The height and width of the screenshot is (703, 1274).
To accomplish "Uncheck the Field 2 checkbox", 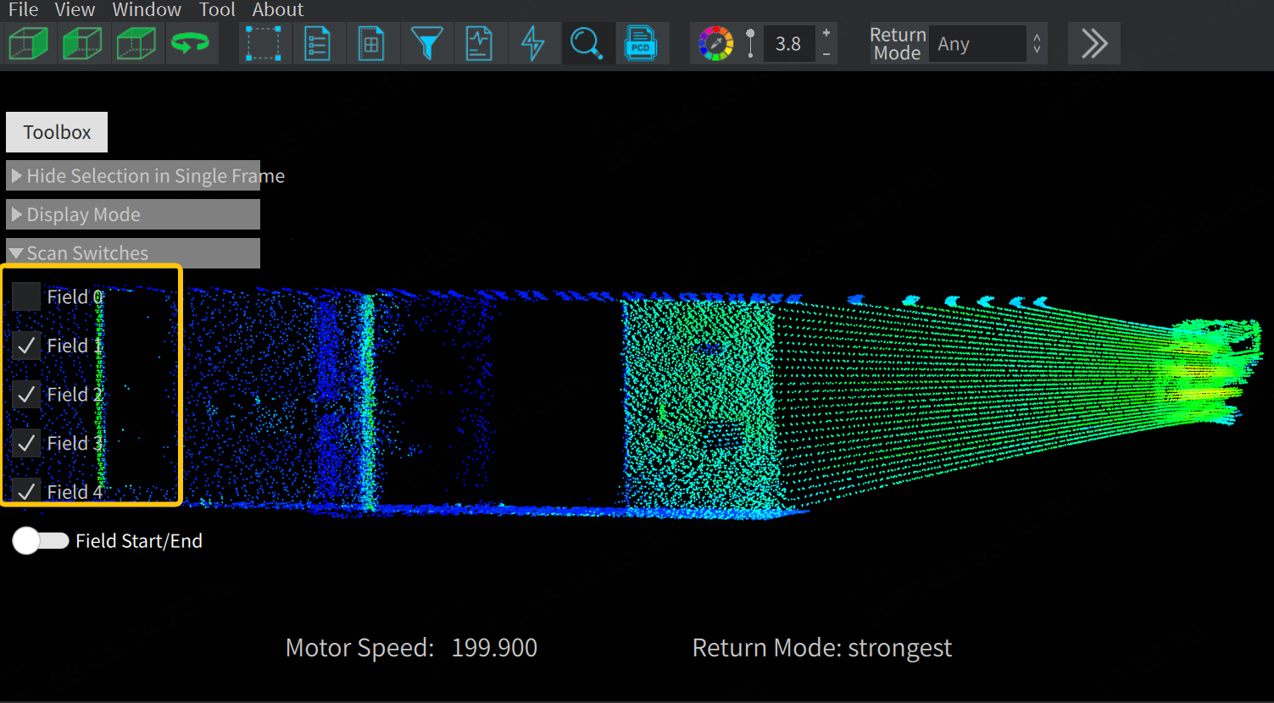I will coord(26,395).
